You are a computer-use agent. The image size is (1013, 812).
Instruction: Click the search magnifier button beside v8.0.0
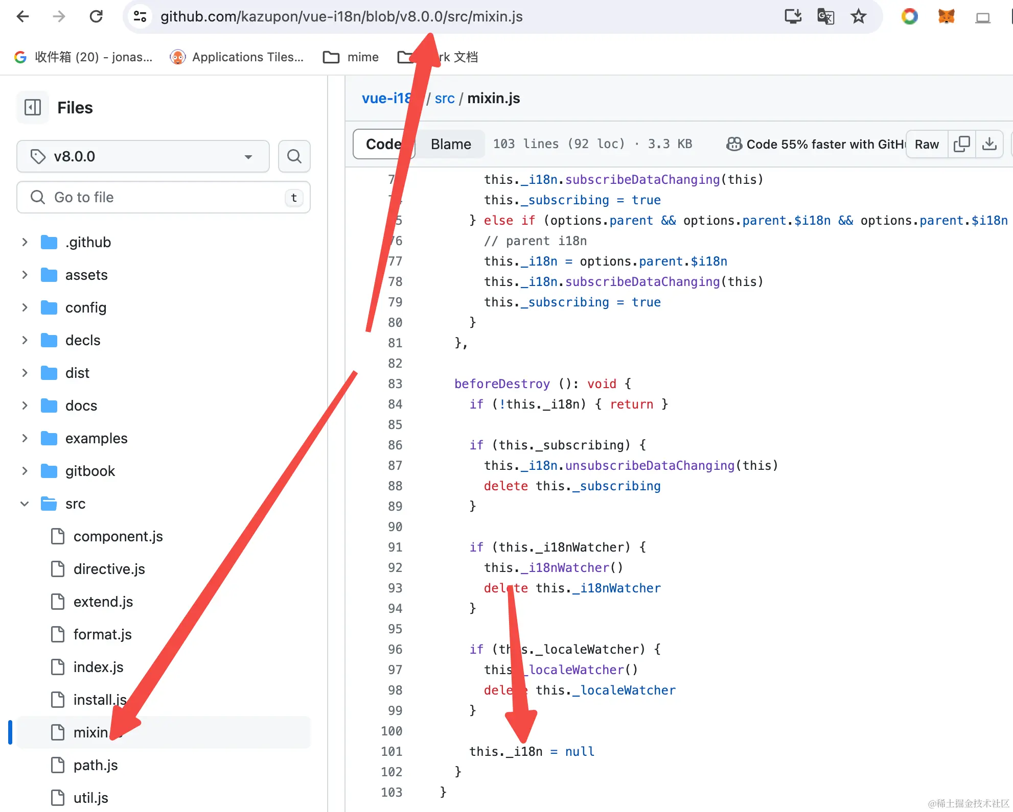(294, 156)
